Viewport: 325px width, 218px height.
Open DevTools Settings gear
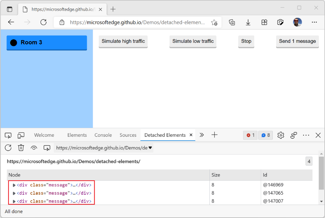pos(281,135)
